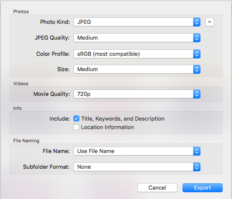
Task: Uncheck Title, Keywords, and Description checkbox
Action: 76,118
